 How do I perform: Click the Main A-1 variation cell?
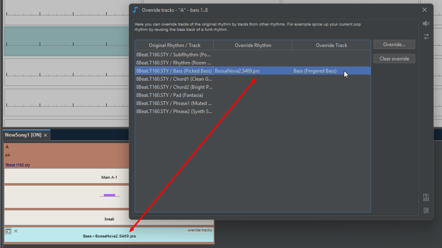(109, 177)
